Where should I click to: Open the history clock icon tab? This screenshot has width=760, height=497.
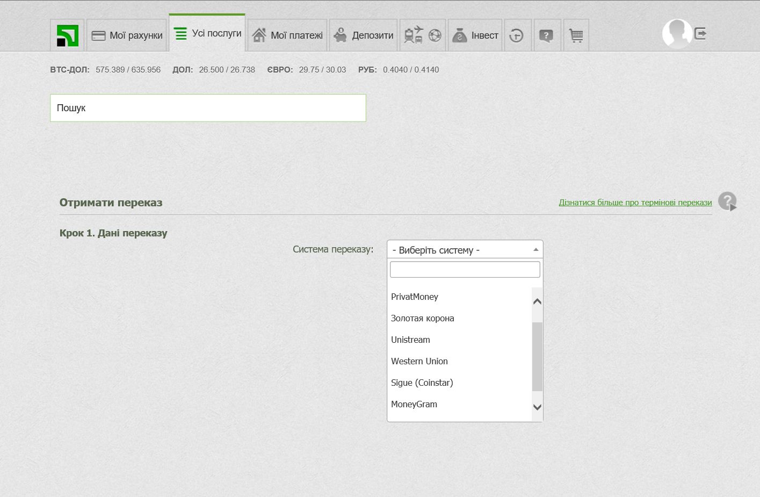tap(517, 35)
